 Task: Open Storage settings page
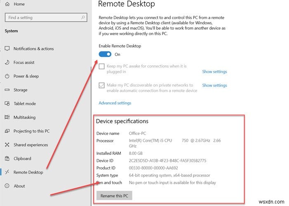[21, 90]
